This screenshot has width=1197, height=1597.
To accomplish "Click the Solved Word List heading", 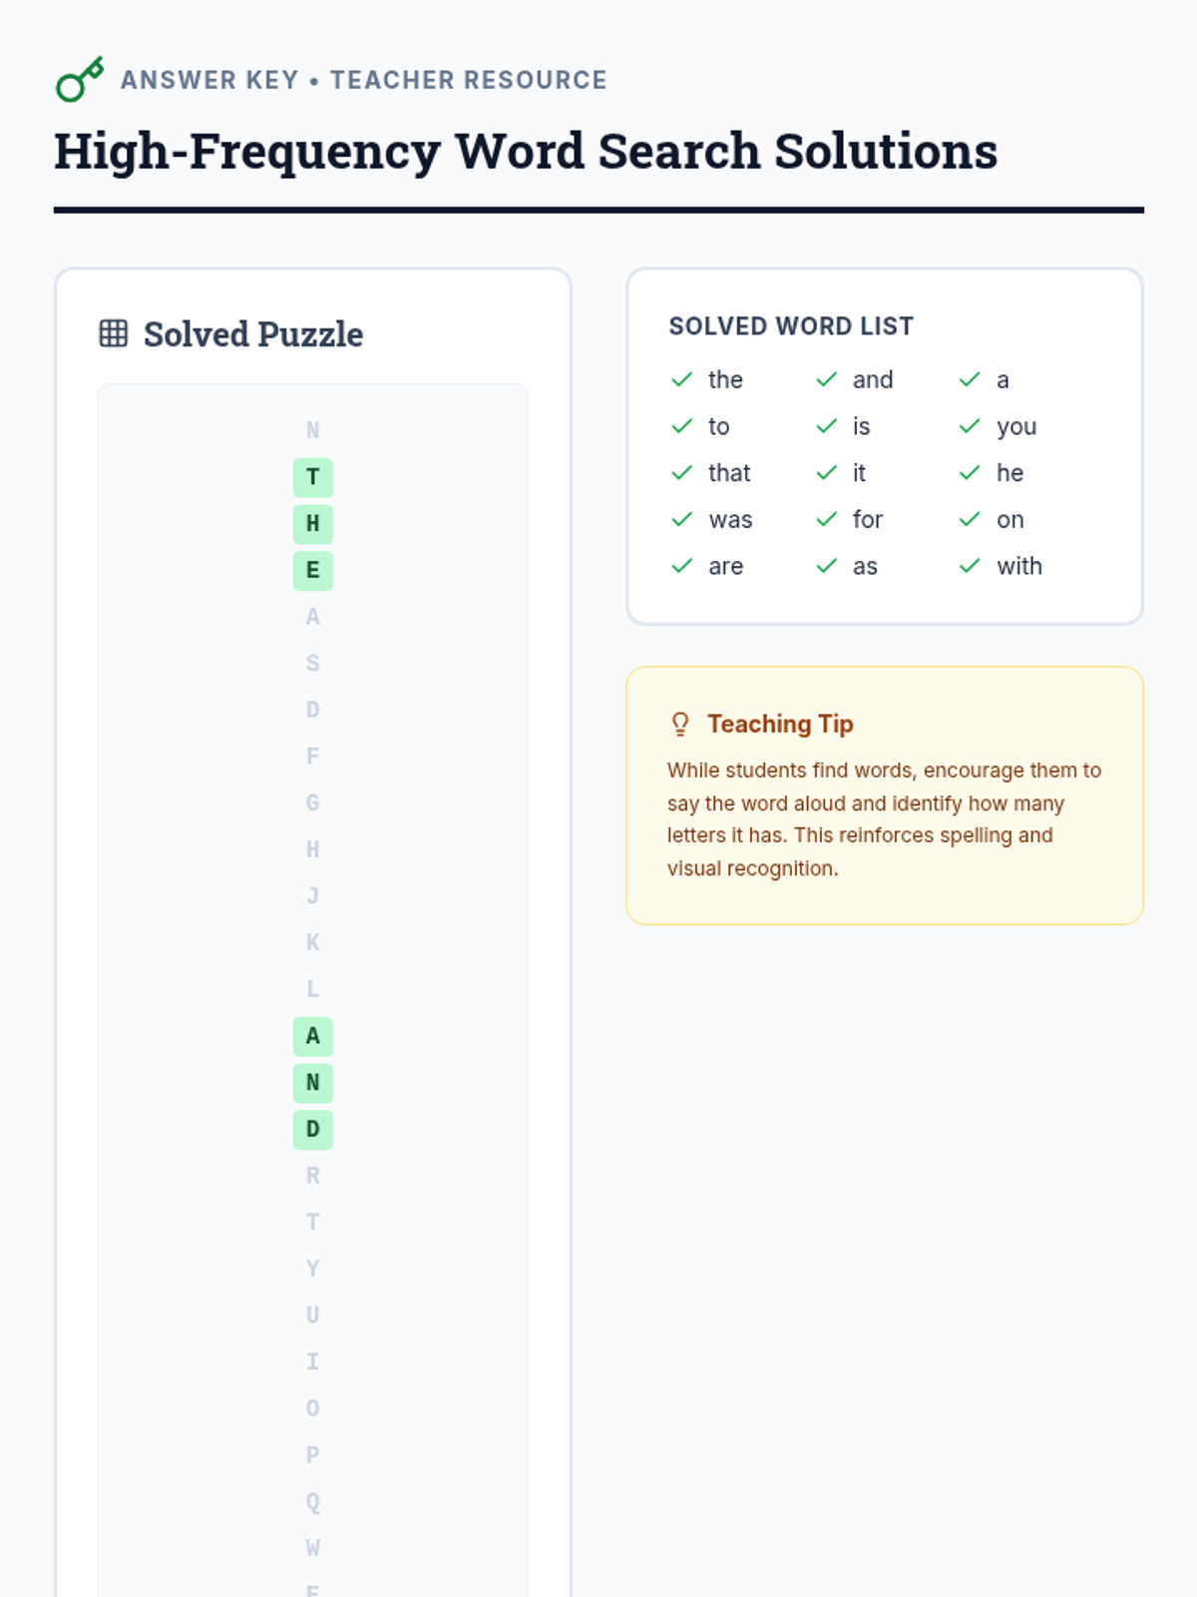I will (791, 326).
